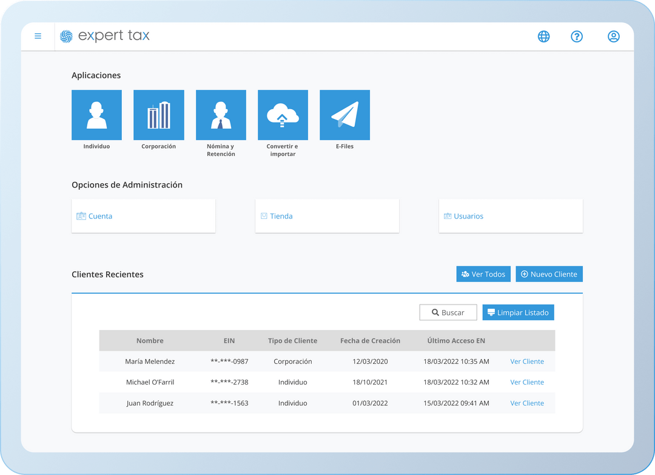The height and width of the screenshot is (475, 655).
Task: Go to the Tienda option
Action: coord(327,216)
